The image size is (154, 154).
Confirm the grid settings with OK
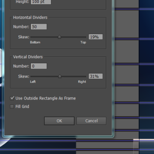(59, 121)
